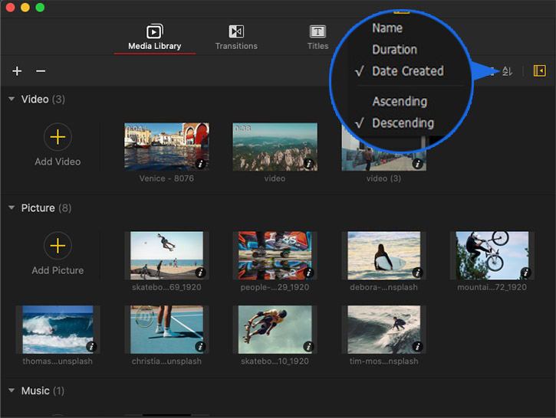Screen dimensions: 556x418
Task: Open info badge on mountain bike picture
Action: click(x=525, y=273)
